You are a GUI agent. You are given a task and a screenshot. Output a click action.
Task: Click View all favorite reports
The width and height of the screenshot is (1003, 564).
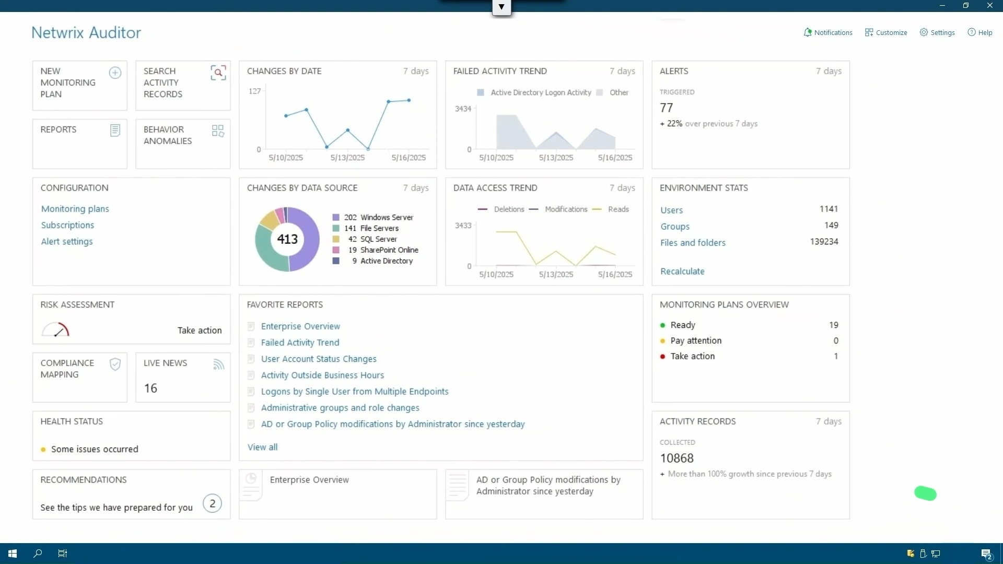[x=262, y=447]
